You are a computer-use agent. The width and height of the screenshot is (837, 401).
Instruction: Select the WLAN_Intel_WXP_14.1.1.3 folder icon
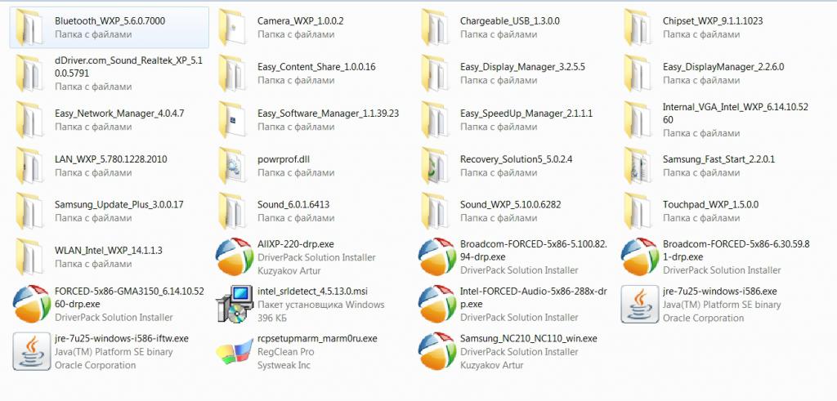click(x=29, y=256)
